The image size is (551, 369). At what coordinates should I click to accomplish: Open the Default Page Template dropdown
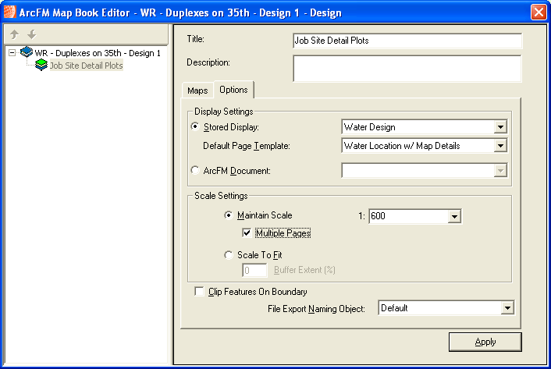500,145
